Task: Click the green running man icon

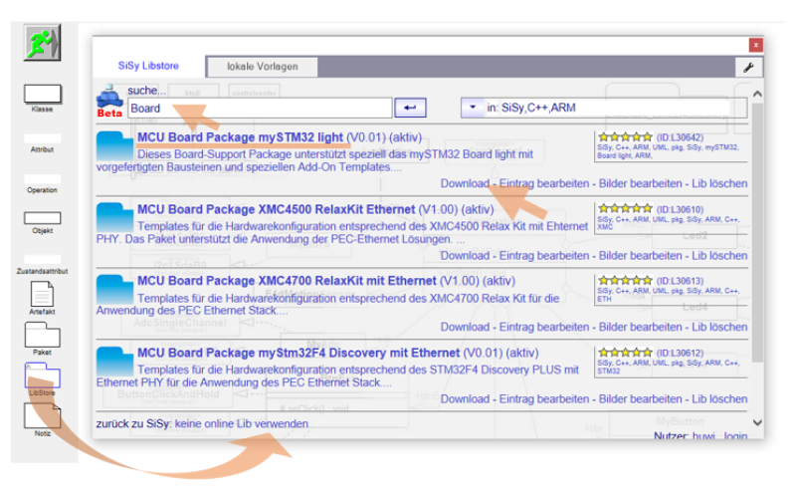Action: pyautogui.click(x=42, y=44)
